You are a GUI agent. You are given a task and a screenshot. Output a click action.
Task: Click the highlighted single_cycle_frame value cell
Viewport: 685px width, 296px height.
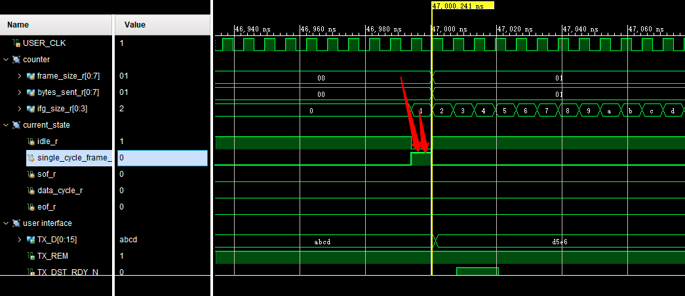[x=163, y=158]
